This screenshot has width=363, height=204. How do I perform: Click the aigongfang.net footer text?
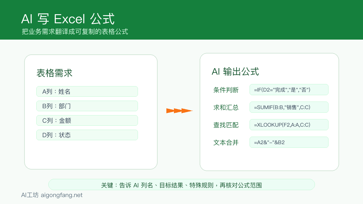pyautogui.click(x=61, y=195)
